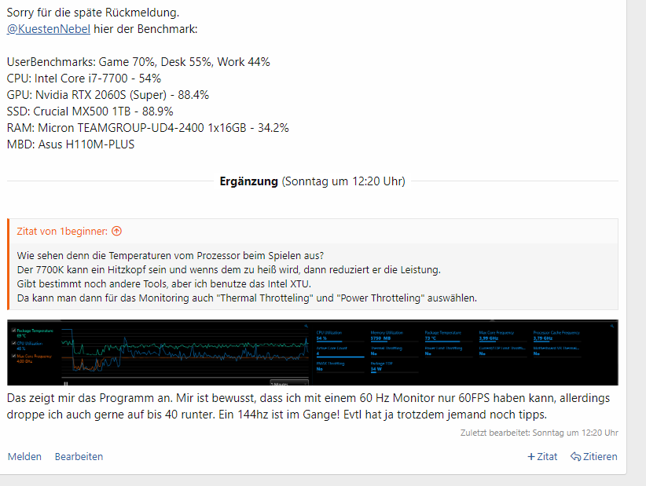
Task: Add post to multi-quote with +Zitat
Action: 542,457
